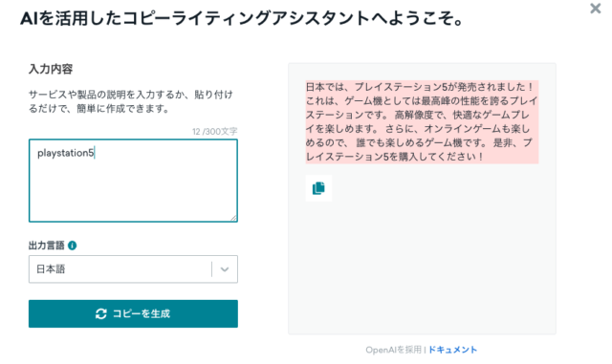Click the コピーを生成 button label
The width and height of the screenshot is (612, 364).
pos(142,313)
